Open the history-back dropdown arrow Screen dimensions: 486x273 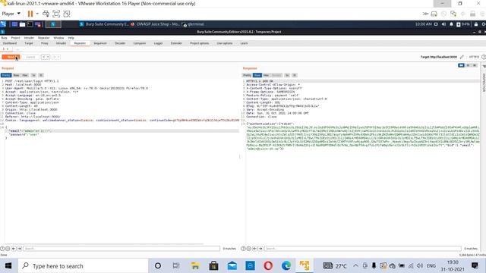[x=48, y=57]
